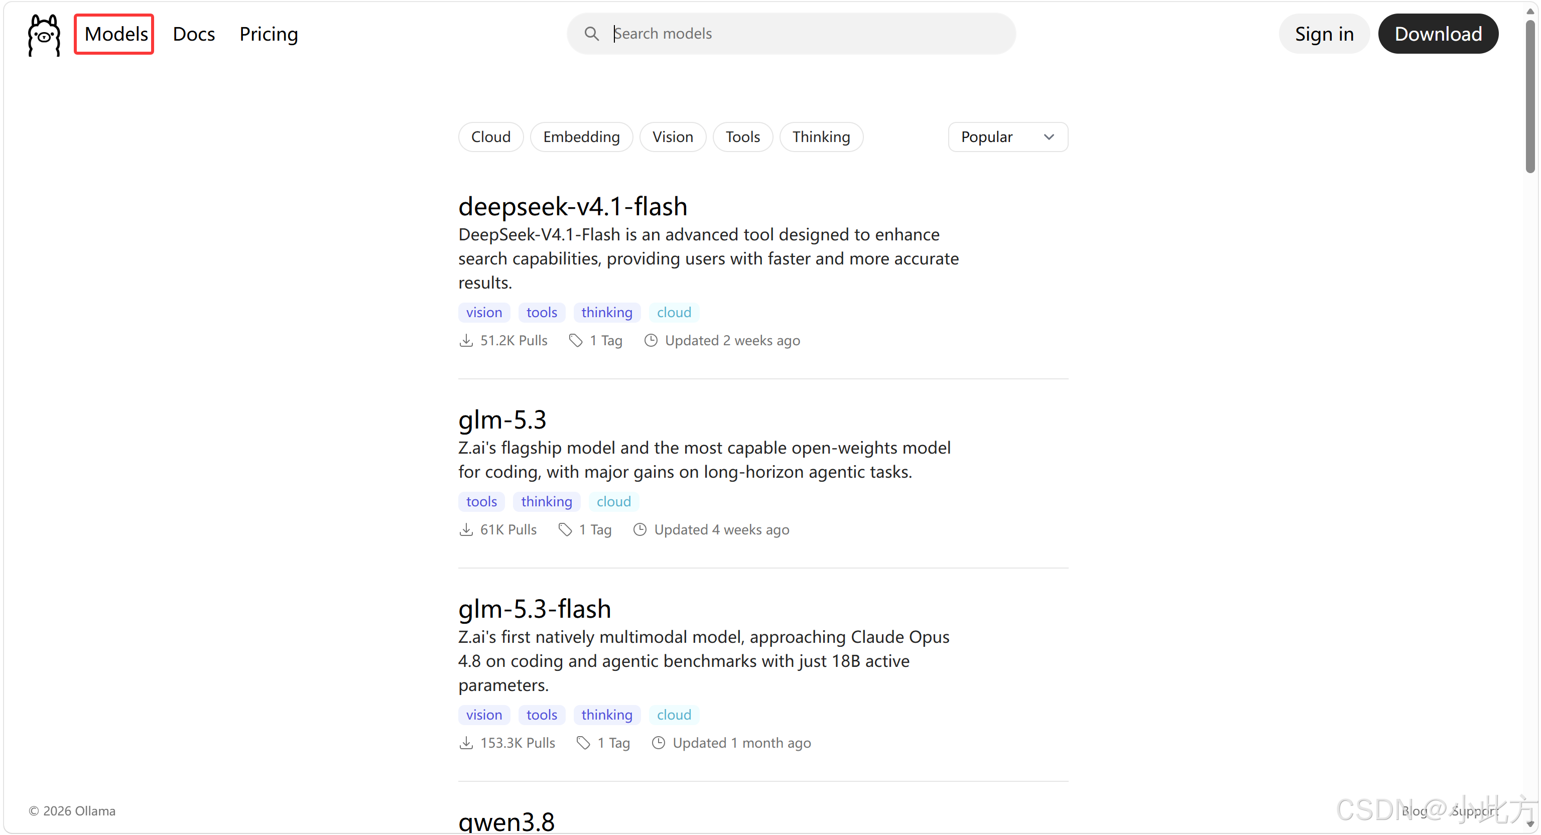Filter models by Cloud
The width and height of the screenshot is (1541, 835).
(x=490, y=137)
